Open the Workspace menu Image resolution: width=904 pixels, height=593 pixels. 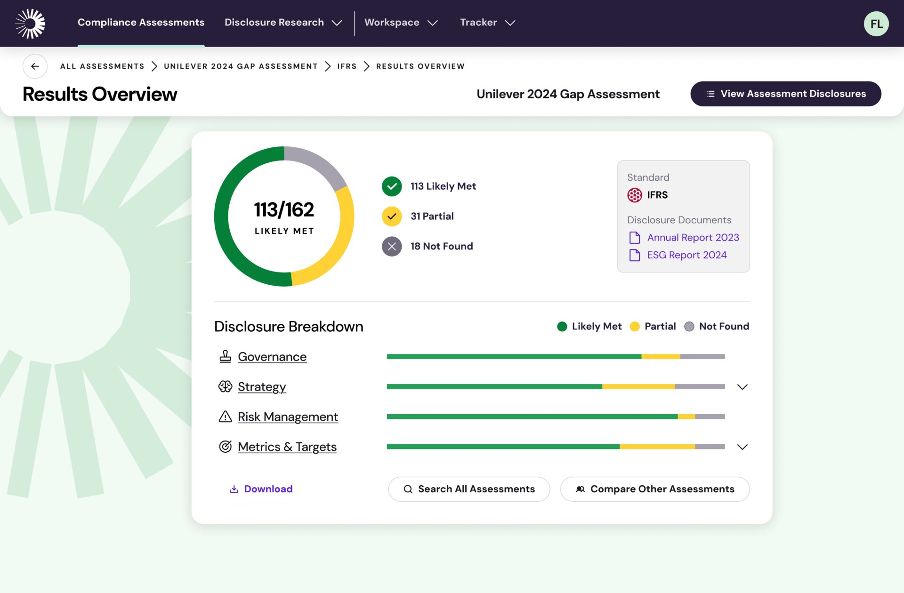401,23
